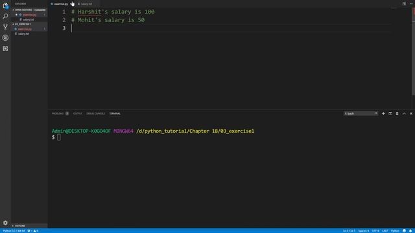Split the terminal panel
This screenshot has width=415, height=233.
point(390,113)
